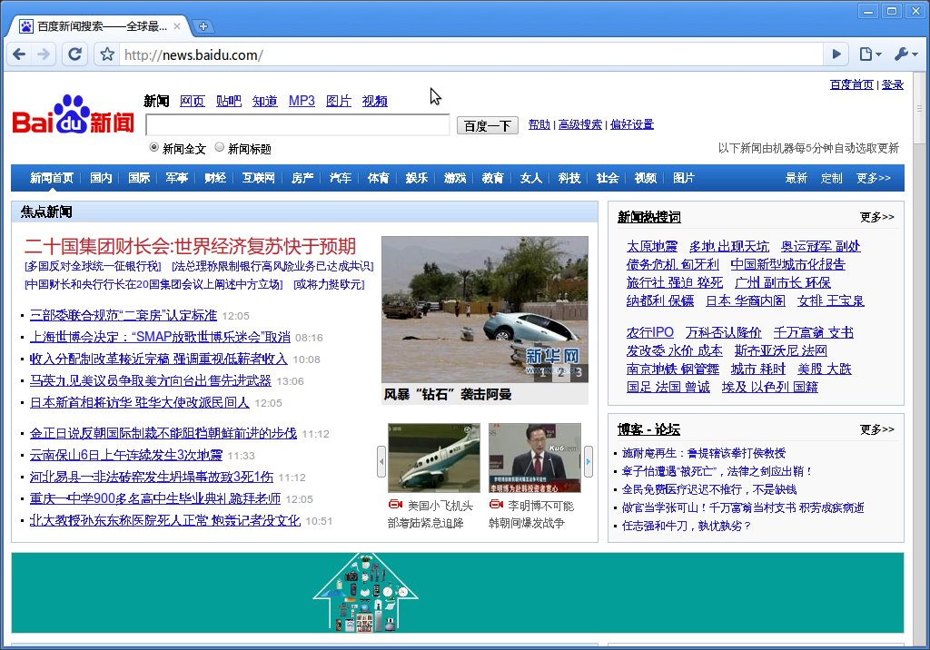Click the Go arrow beside the address bar
Image resolution: width=930 pixels, height=650 pixels.
(x=836, y=54)
